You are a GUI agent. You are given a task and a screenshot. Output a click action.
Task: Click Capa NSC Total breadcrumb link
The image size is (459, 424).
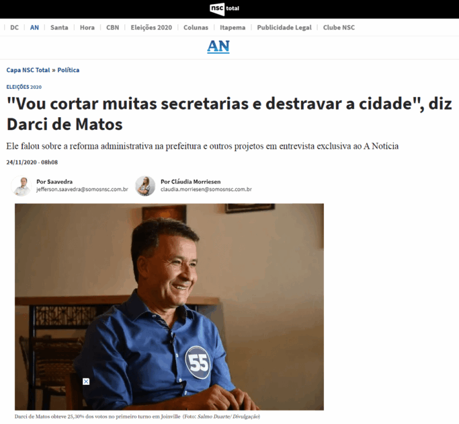coord(28,70)
